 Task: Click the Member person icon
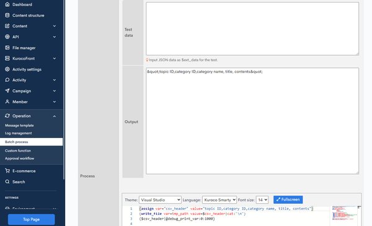tap(7, 102)
